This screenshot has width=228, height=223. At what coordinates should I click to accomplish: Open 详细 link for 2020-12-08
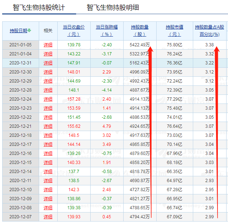pyautogui.click(x=48, y=208)
